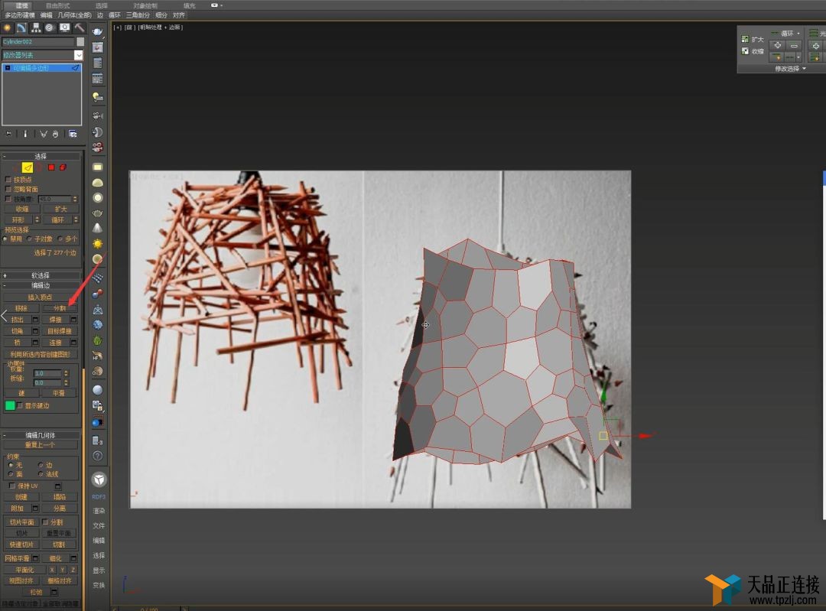Screen dimensions: 826x611
Task: Select Element sub-object level icon
Action: (63, 167)
